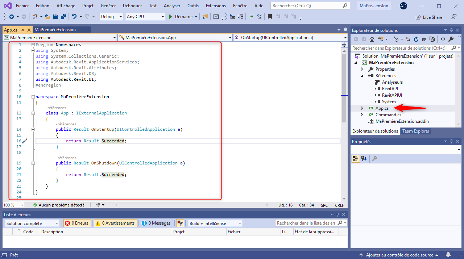464x259 pixels.
Task: Select the Properties wrench icon in Solution Explorer
Action: click(x=451, y=39)
